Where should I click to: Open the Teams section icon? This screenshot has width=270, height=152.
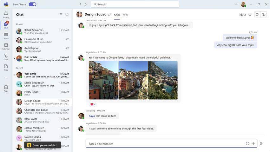pos(6,36)
